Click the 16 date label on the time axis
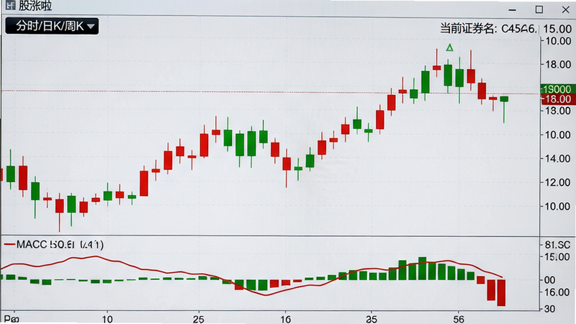Image resolution: width=576 pixels, height=324 pixels. (285, 319)
